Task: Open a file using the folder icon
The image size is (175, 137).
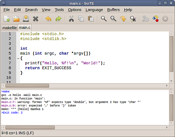Action: tap(16, 19)
